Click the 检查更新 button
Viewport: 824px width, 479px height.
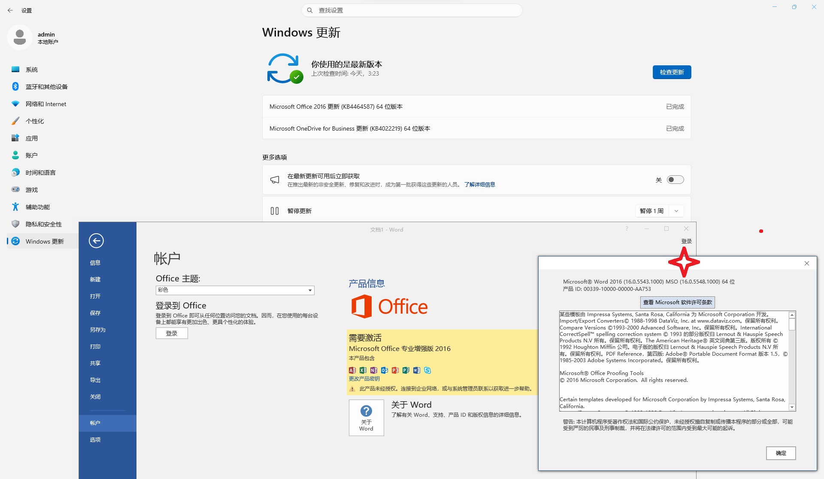click(x=672, y=72)
